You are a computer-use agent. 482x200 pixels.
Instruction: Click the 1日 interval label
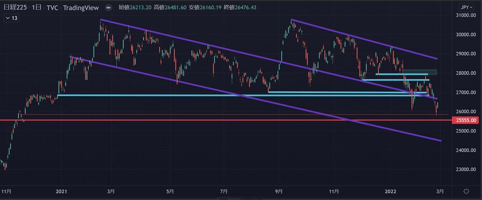pyautogui.click(x=36, y=8)
